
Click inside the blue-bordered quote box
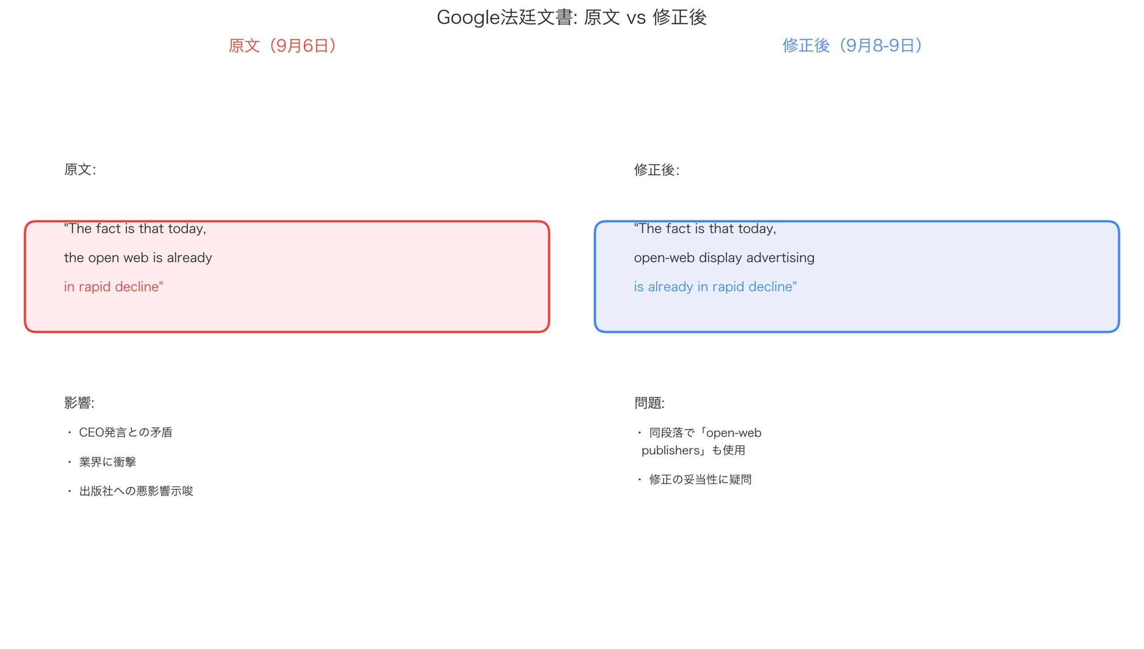(961, 308)
